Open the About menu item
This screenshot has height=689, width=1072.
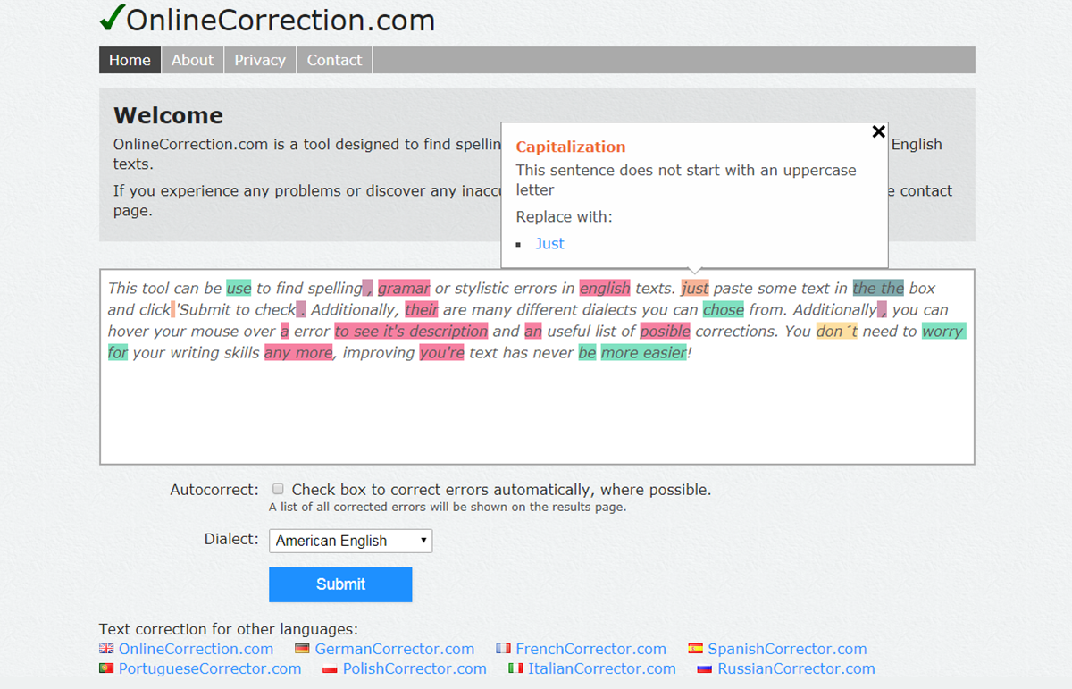(x=192, y=60)
